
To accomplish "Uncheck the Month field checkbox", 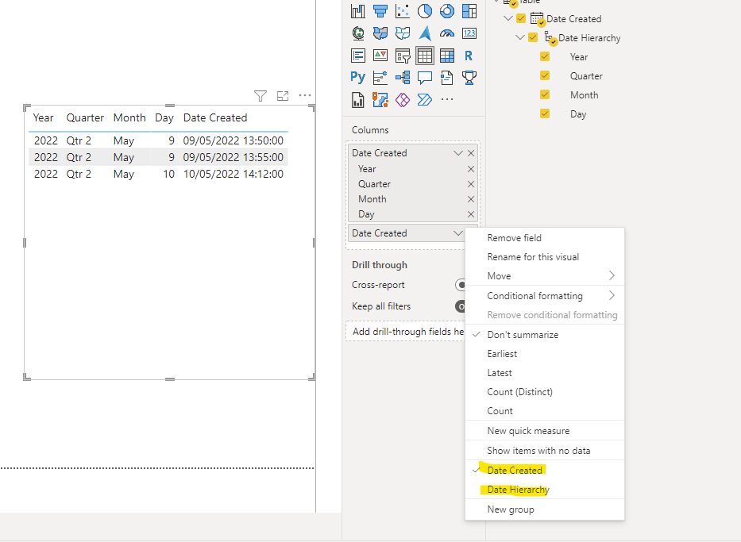I will tap(545, 94).
